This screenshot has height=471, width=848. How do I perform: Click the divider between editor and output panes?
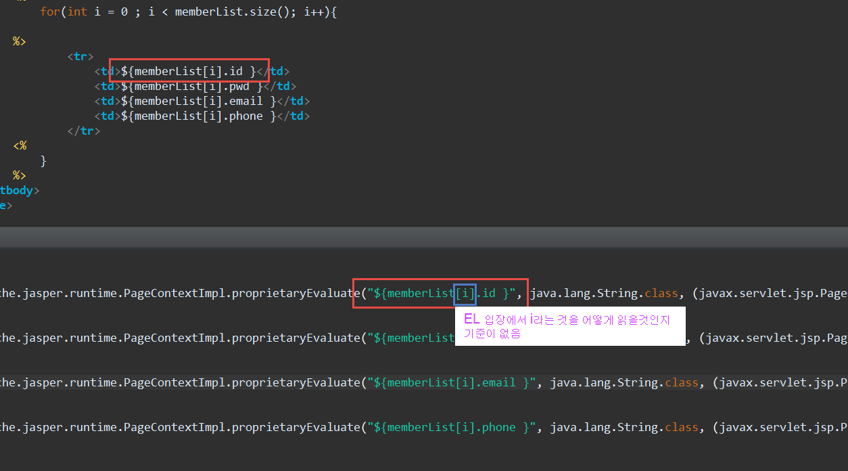click(424, 237)
